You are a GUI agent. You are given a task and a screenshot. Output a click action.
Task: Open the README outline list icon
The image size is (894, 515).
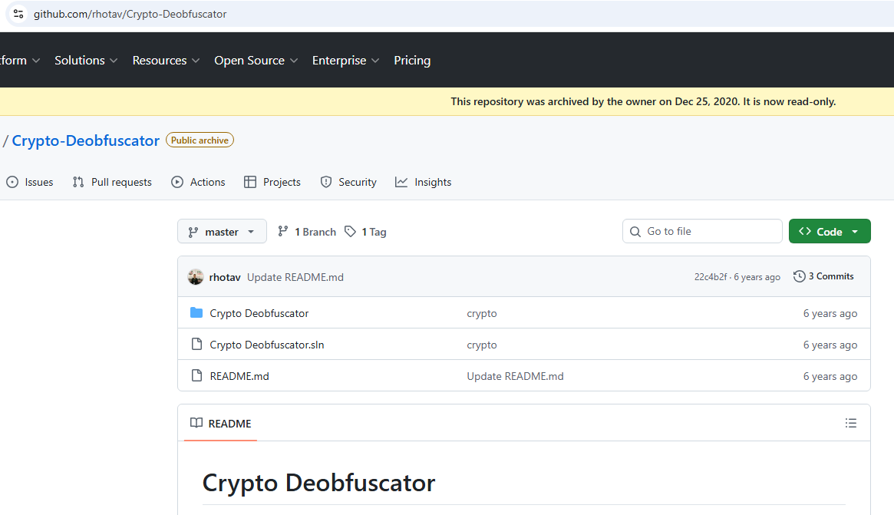pos(850,423)
